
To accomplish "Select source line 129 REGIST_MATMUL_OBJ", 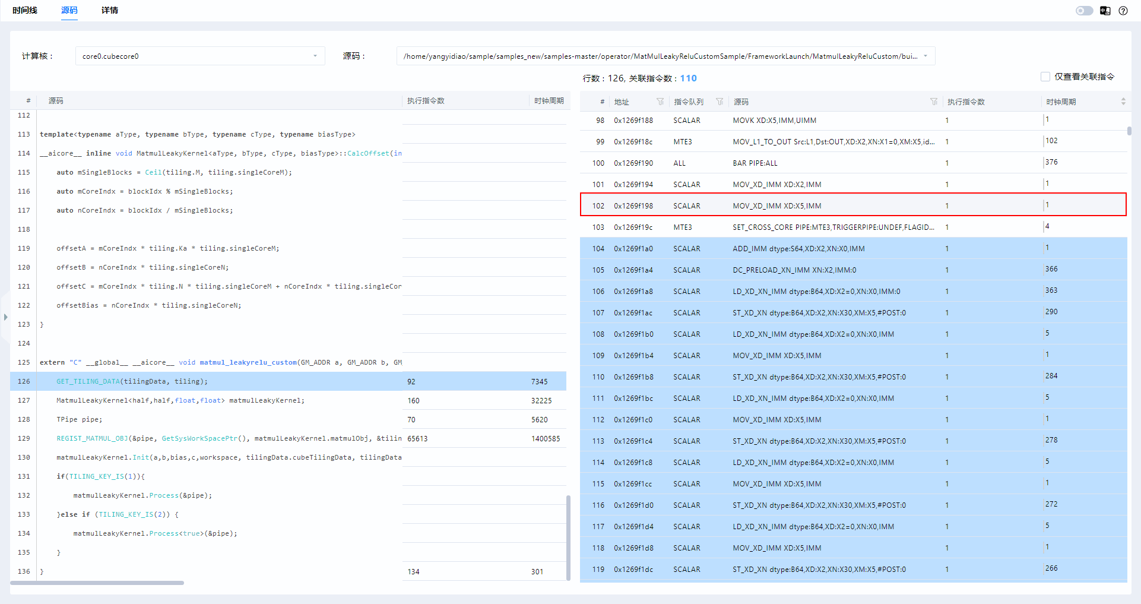I will (288, 438).
